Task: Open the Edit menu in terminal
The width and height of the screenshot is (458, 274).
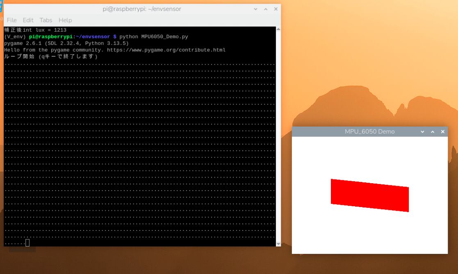Action: click(x=28, y=20)
